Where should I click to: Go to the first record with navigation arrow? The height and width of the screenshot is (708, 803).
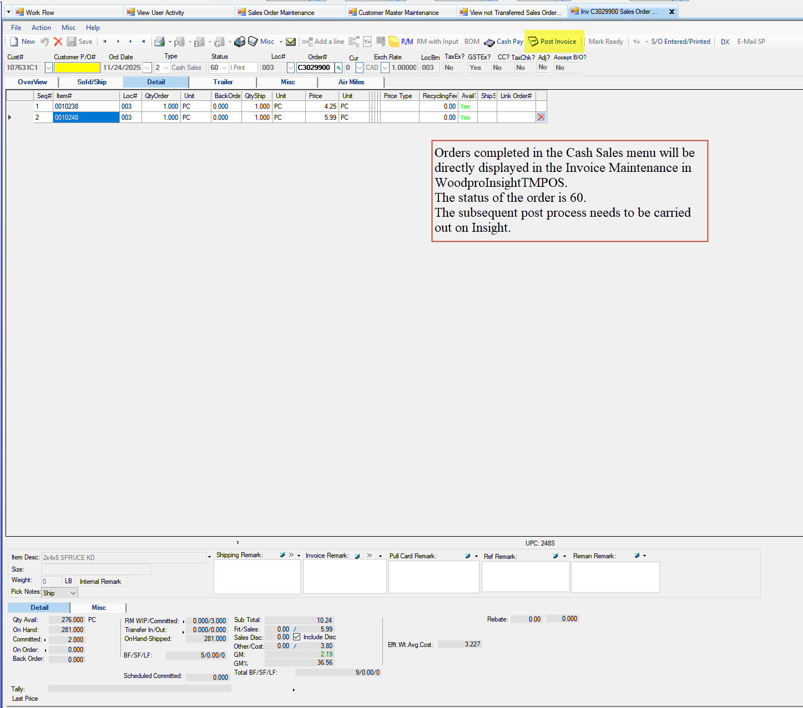tap(105, 42)
